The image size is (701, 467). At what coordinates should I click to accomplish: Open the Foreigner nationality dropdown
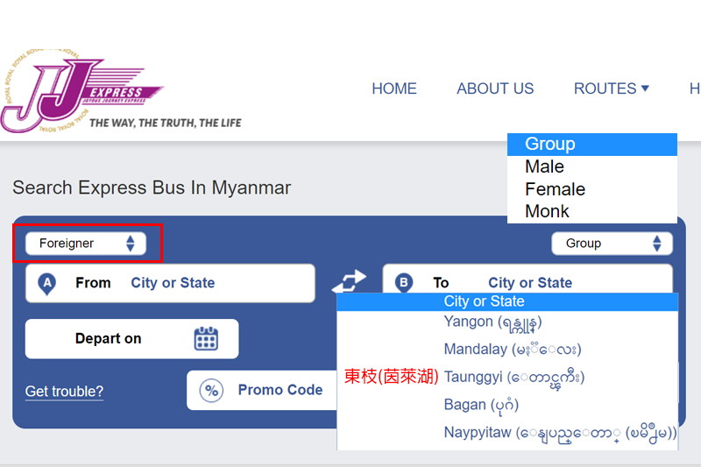pyautogui.click(x=86, y=244)
